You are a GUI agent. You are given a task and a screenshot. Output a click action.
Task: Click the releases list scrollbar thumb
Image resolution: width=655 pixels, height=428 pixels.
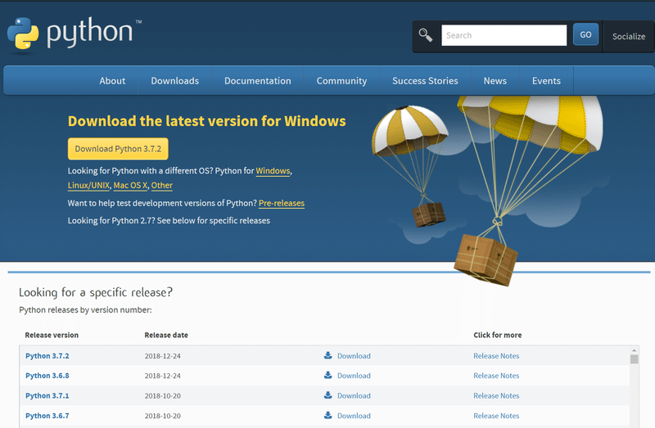click(x=634, y=359)
